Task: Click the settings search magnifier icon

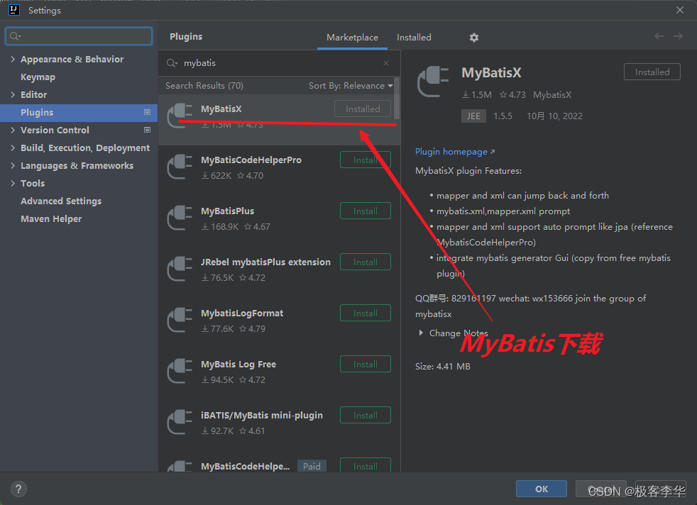Action: point(15,36)
